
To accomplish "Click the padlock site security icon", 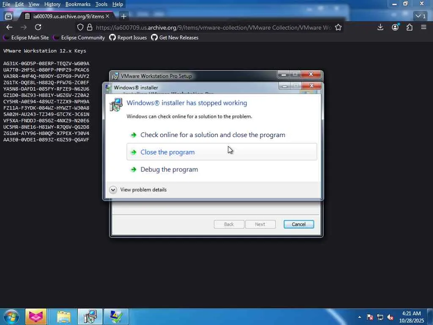I will coord(90,28).
